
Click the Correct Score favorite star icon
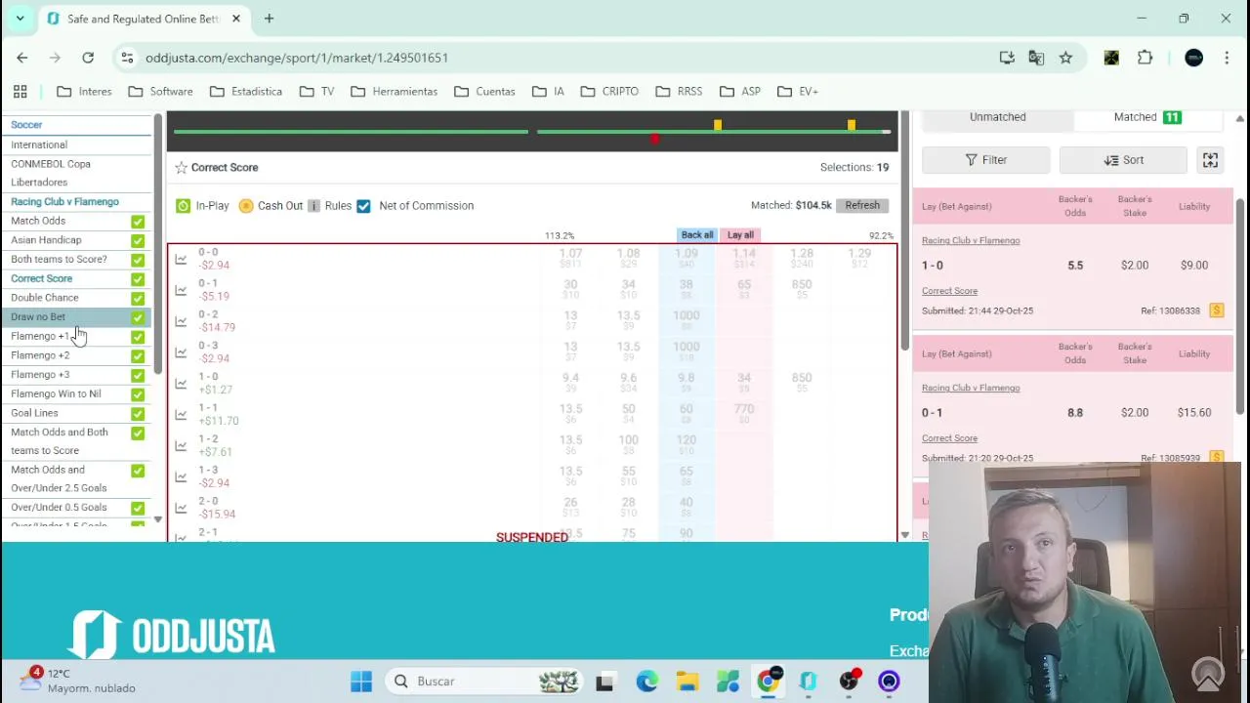click(x=181, y=168)
